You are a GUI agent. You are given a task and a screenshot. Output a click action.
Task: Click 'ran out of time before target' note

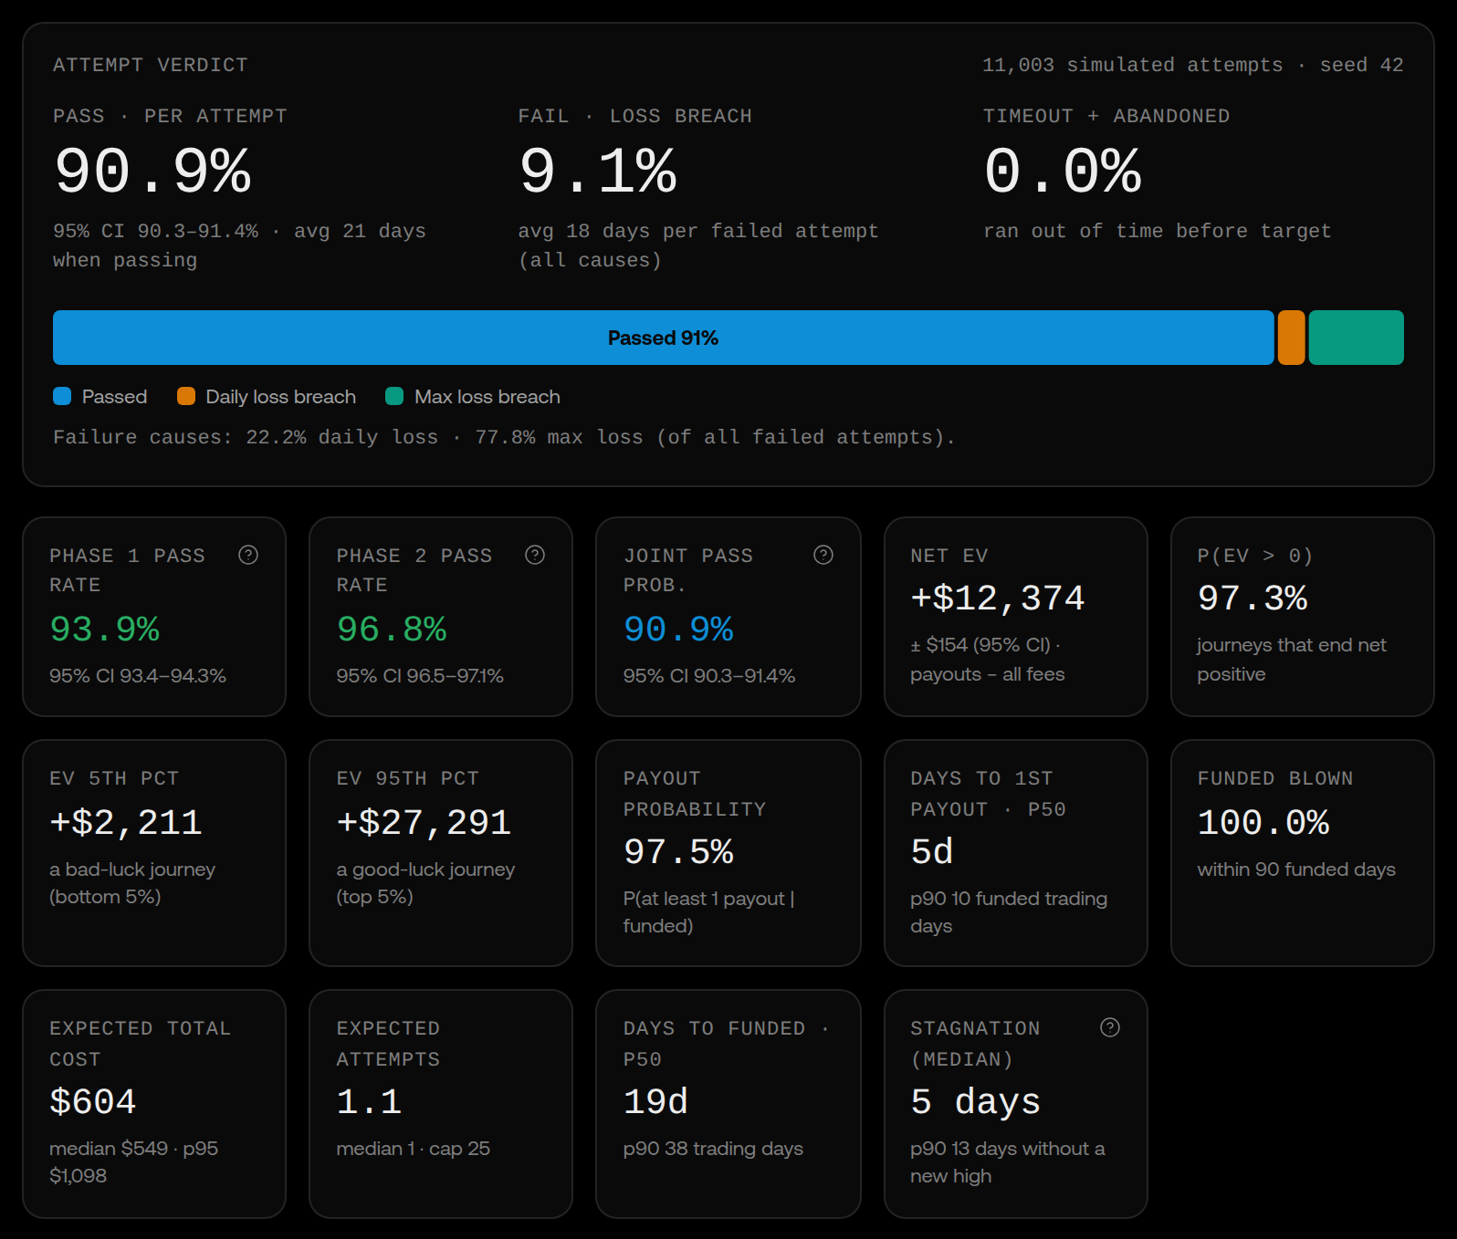[1158, 231]
